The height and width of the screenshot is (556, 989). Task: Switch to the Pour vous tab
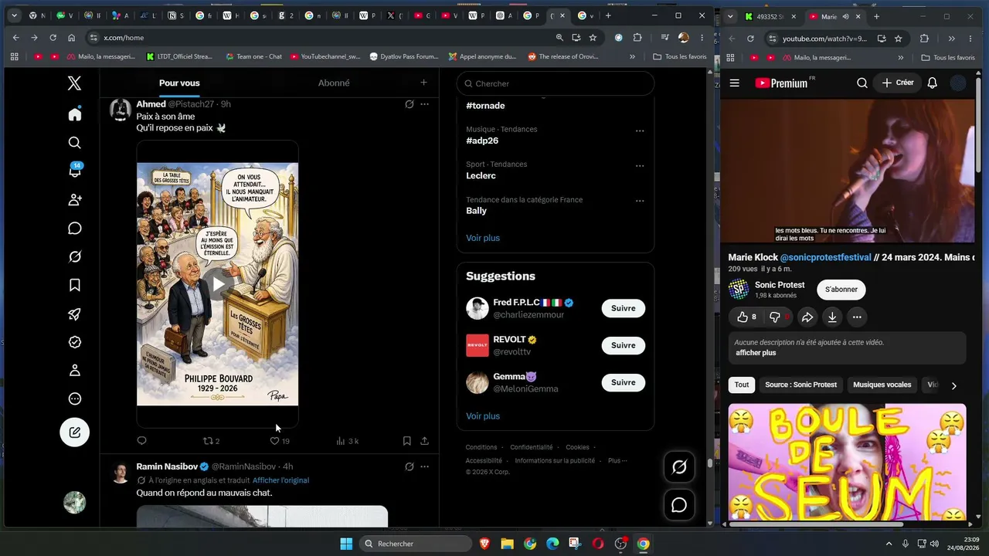[179, 83]
